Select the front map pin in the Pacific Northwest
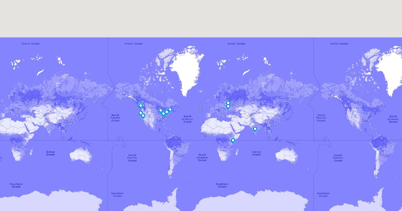The image size is (402, 211). [x=141, y=106]
